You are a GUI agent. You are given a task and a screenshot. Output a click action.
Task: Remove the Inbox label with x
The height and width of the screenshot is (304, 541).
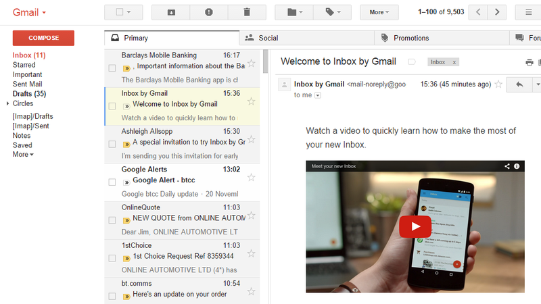454,62
